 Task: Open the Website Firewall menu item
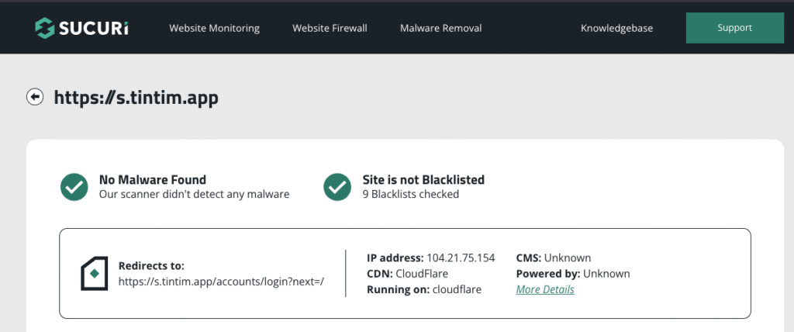click(330, 28)
